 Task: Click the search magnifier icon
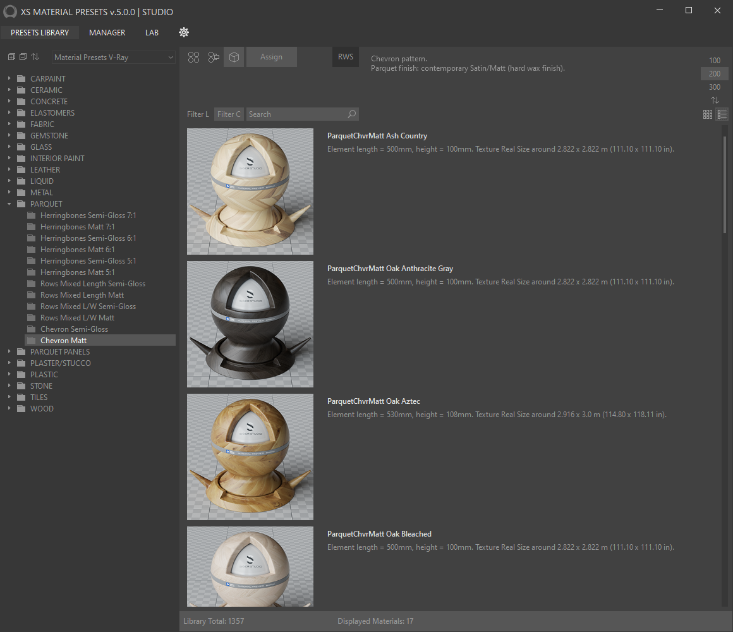pos(351,114)
